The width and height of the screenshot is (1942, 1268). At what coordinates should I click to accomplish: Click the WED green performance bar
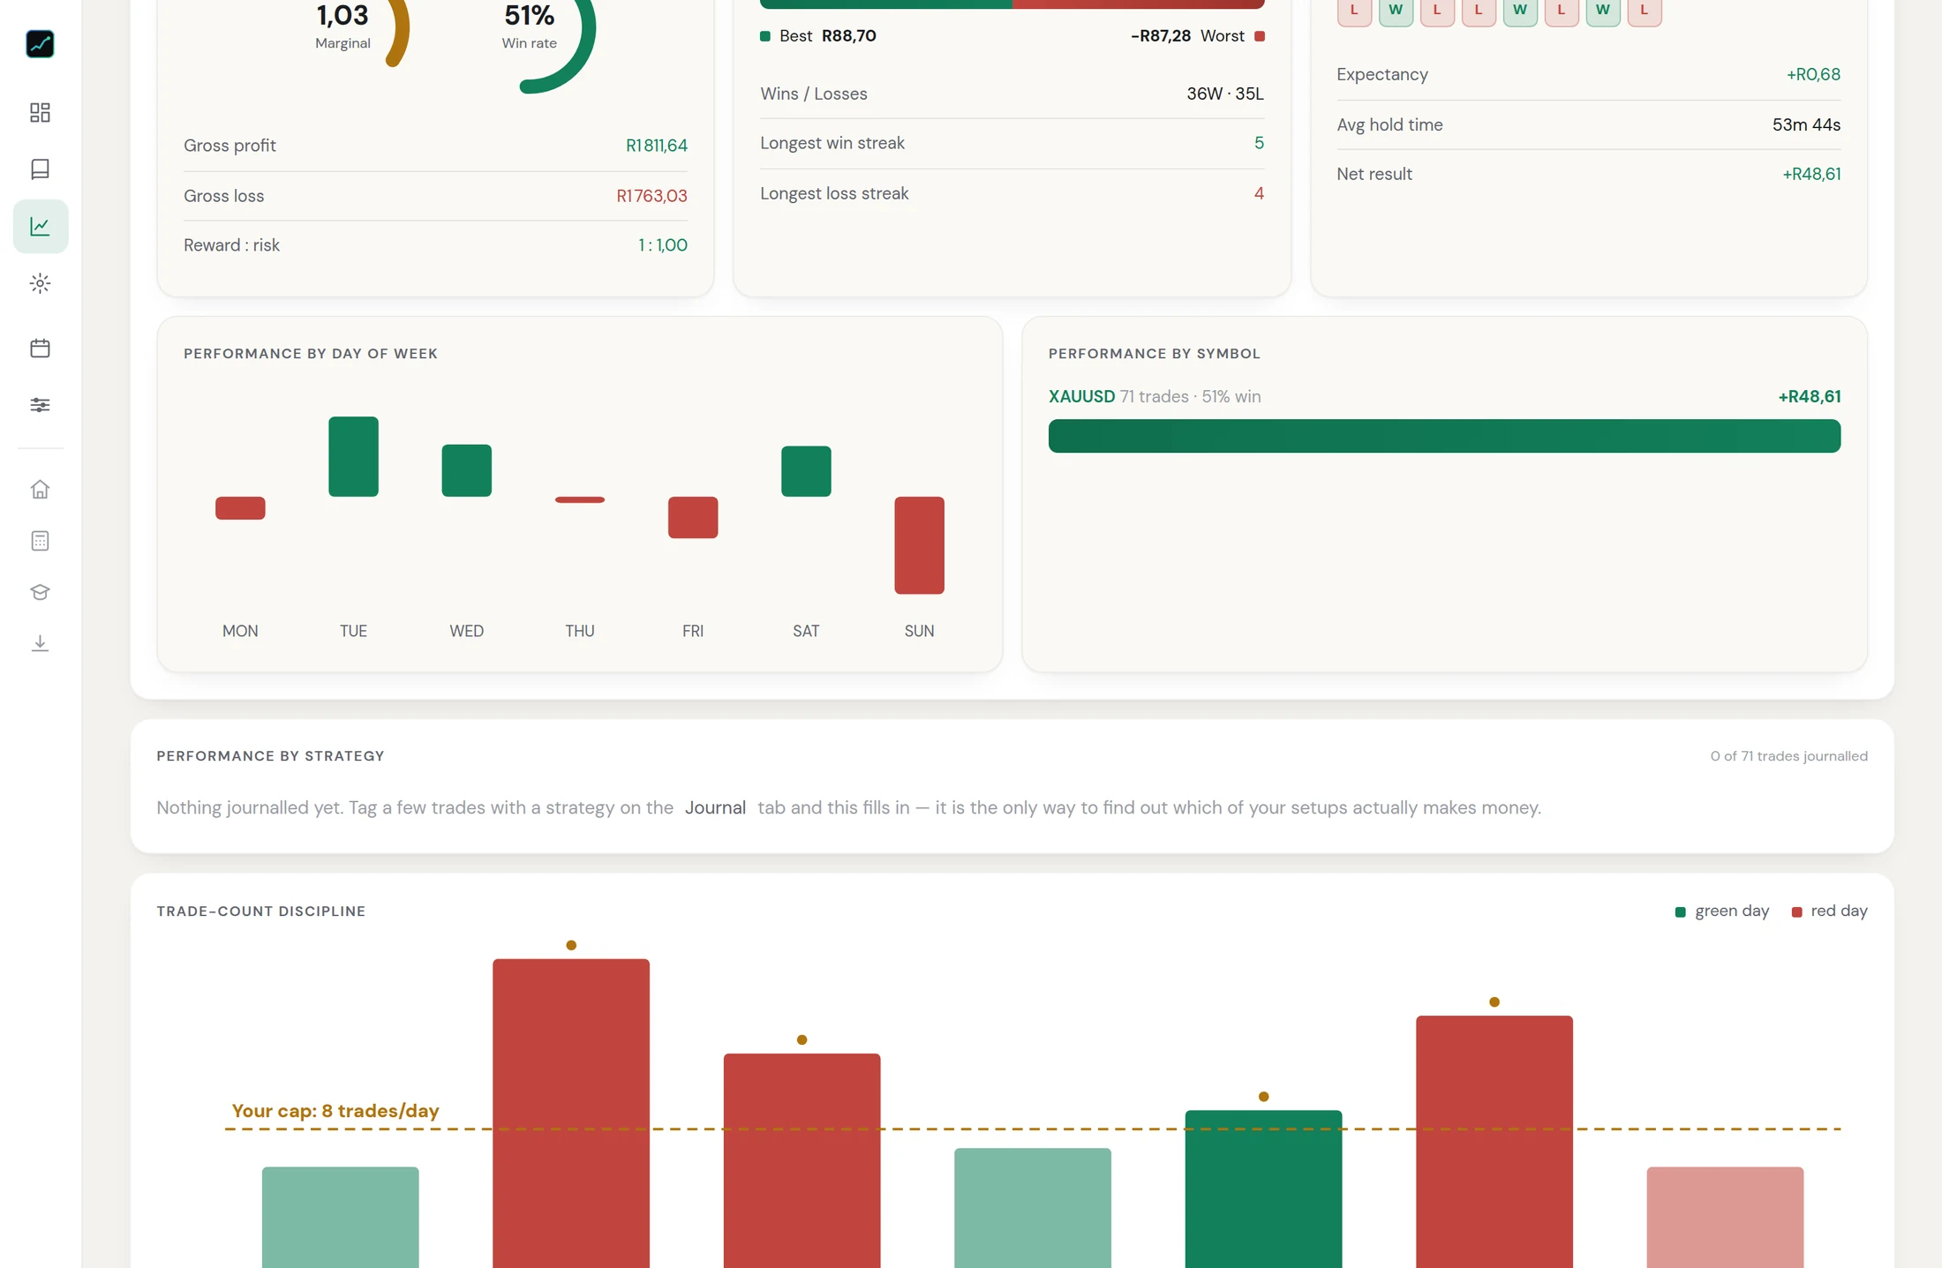[466, 470]
